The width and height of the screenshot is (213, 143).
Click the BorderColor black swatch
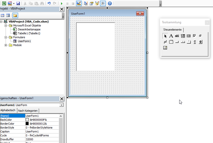click(27, 124)
